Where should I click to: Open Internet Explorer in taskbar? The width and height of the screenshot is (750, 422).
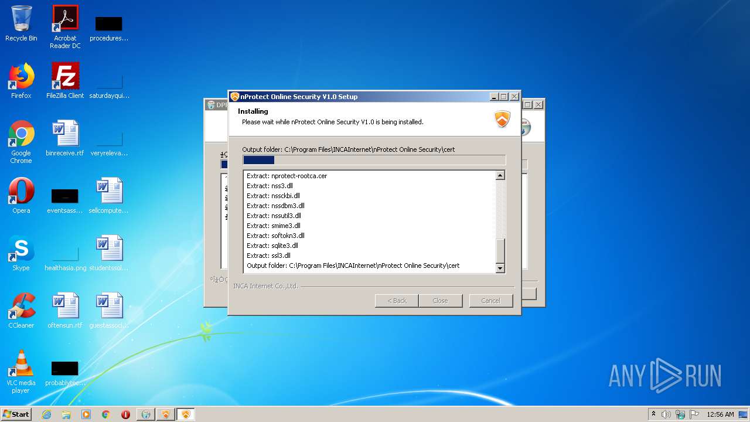[46, 414]
